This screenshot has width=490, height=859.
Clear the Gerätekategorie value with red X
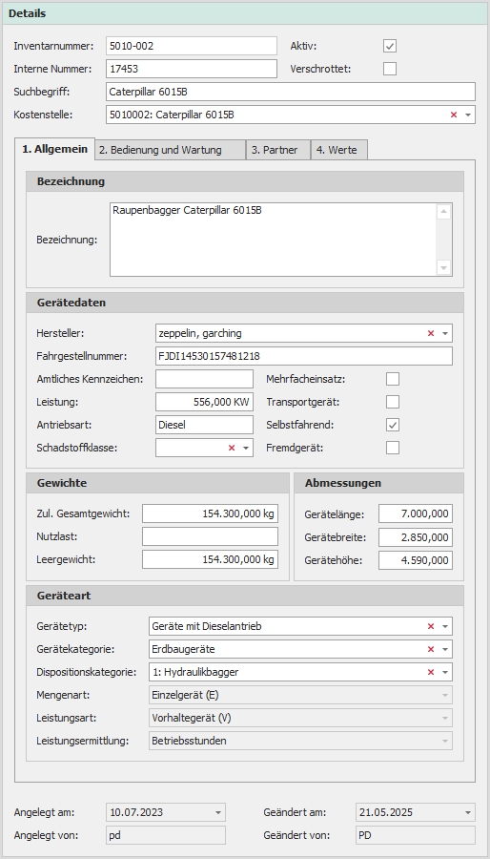click(430, 649)
